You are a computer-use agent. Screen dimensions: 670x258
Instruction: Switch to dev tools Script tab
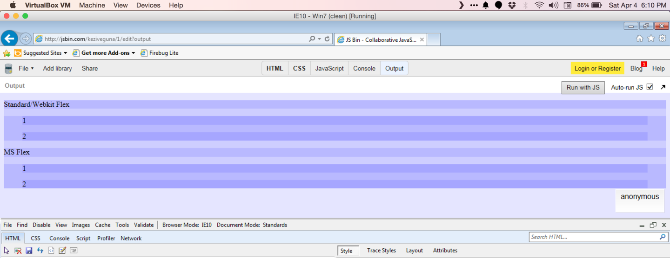[83, 238]
